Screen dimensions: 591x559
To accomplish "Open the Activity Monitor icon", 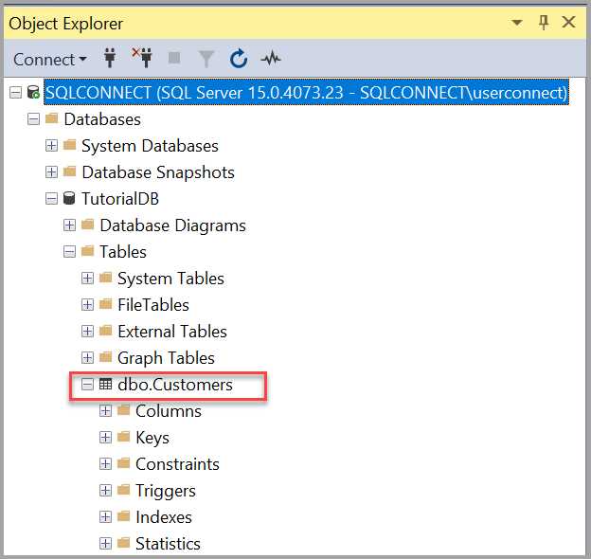I will coord(271,59).
